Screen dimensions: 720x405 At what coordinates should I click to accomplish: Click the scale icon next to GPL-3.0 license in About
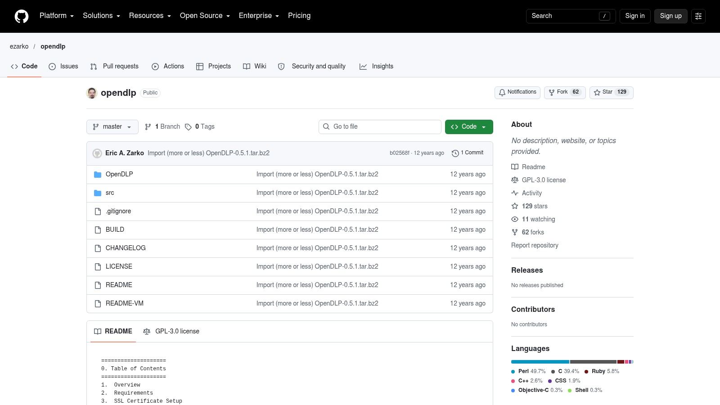click(x=515, y=180)
